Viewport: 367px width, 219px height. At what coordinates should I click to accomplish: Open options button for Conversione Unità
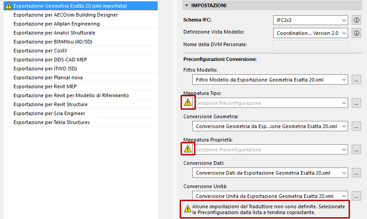[x=357, y=196]
